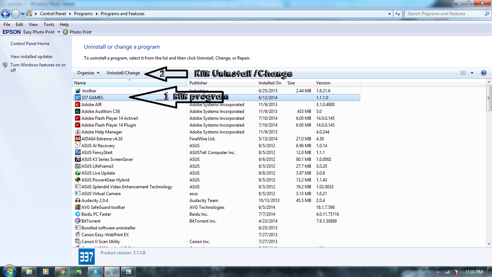Click the ASUS AI Recovery icon
492x277 pixels.
[78, 146]
